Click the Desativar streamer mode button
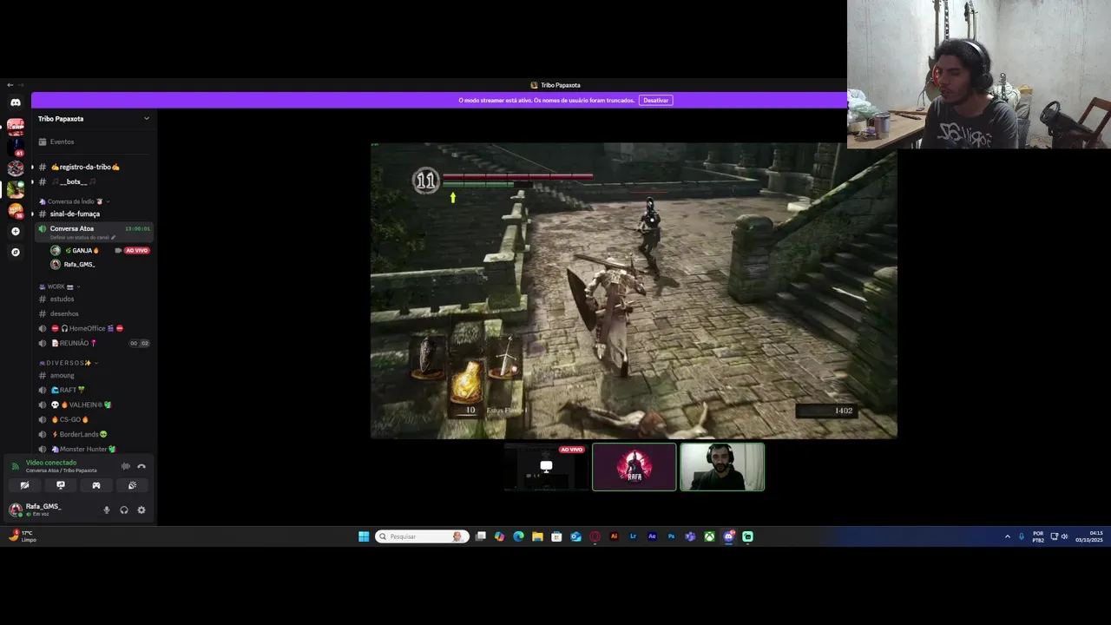 656,100
